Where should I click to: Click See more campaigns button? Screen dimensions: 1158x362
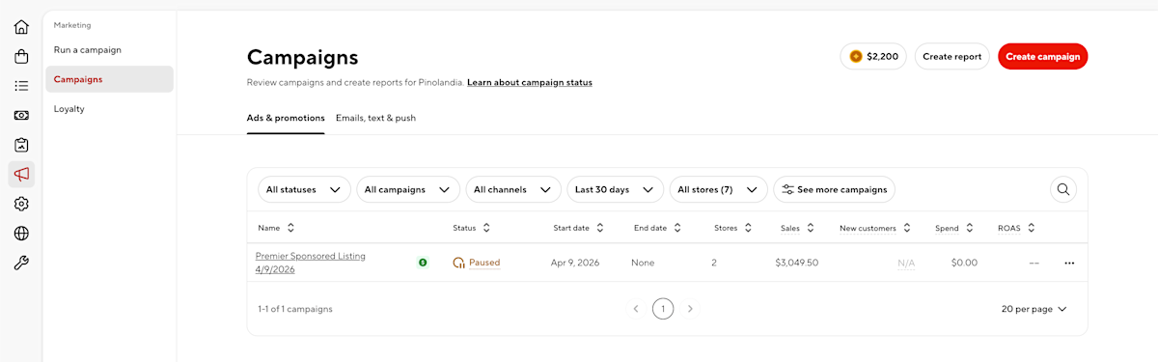[x=834, y=189]
